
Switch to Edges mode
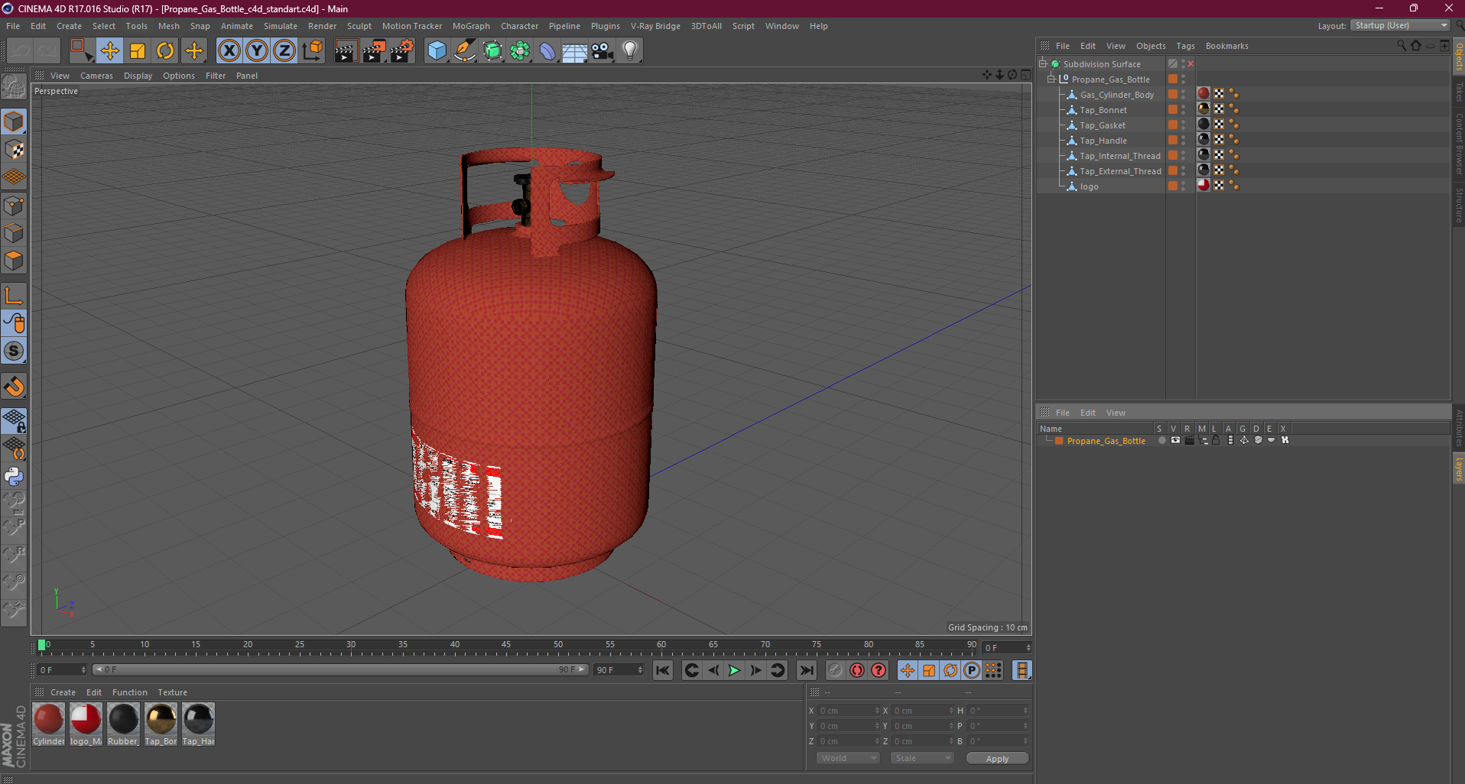[x=14, y=233]
